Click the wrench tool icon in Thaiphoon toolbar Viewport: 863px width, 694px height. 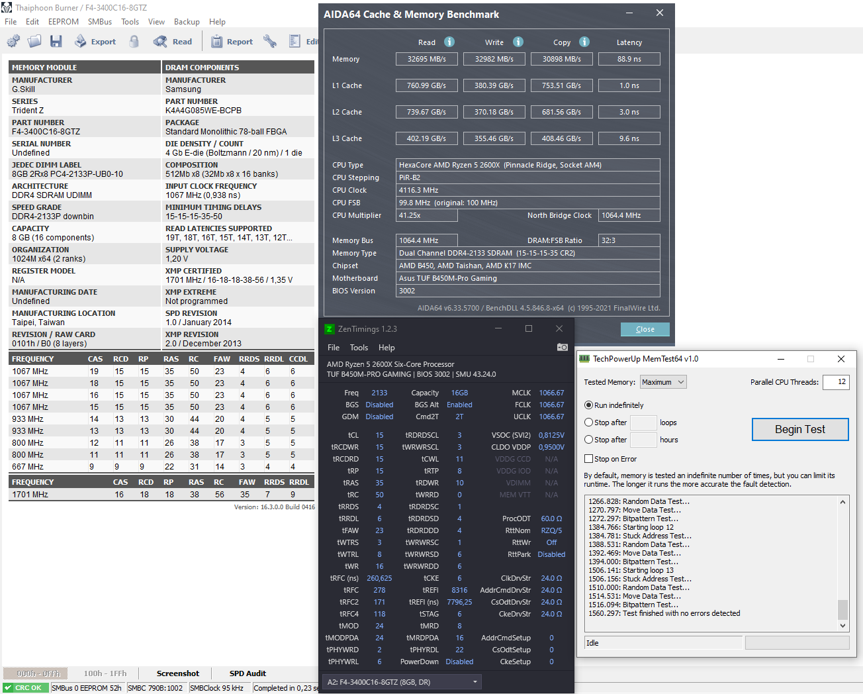click(x=270, y=42)
